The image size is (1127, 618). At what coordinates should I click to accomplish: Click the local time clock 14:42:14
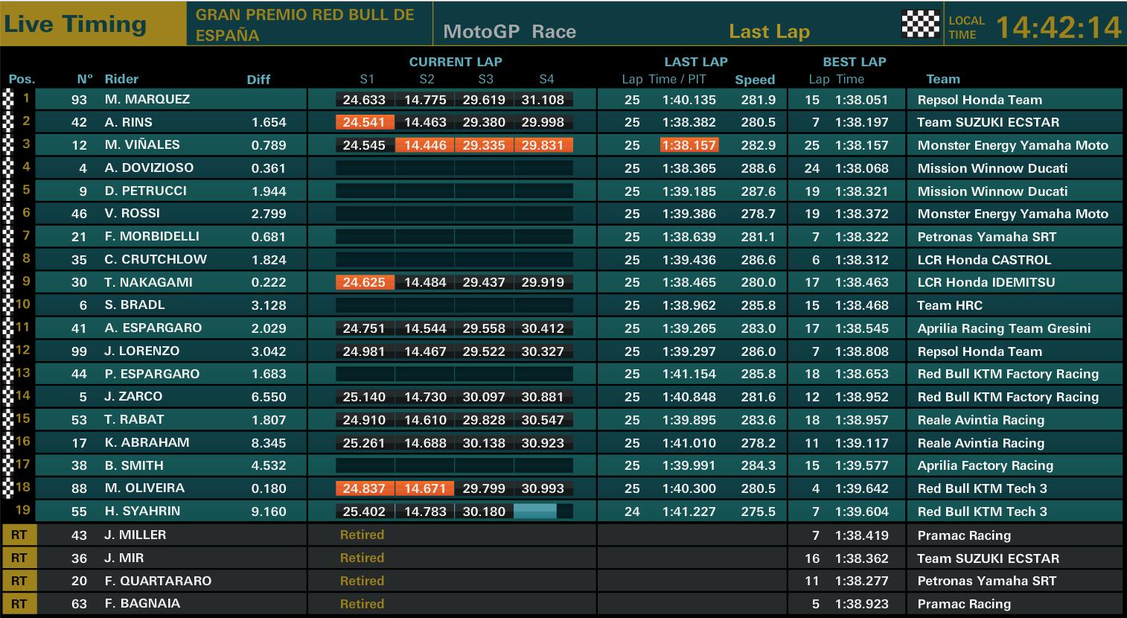[1059, 28]
